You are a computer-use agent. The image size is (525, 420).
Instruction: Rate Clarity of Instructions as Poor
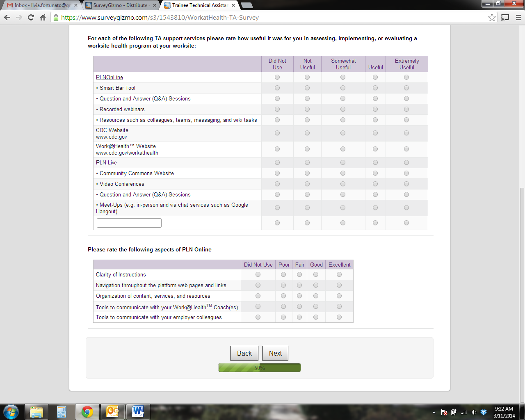(283, 274)
